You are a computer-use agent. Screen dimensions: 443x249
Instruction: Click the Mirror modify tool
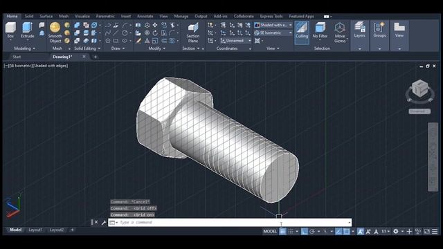pos(138,25)
